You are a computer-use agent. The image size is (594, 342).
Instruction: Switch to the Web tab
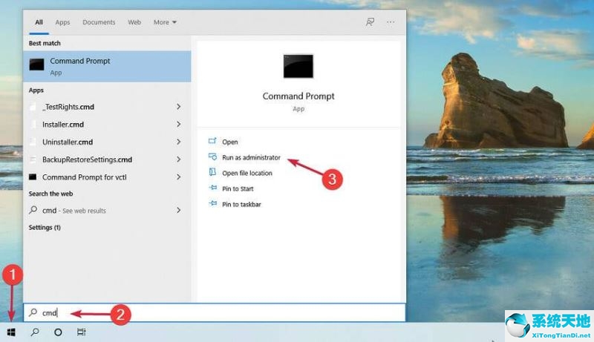(x=134, y=22)
